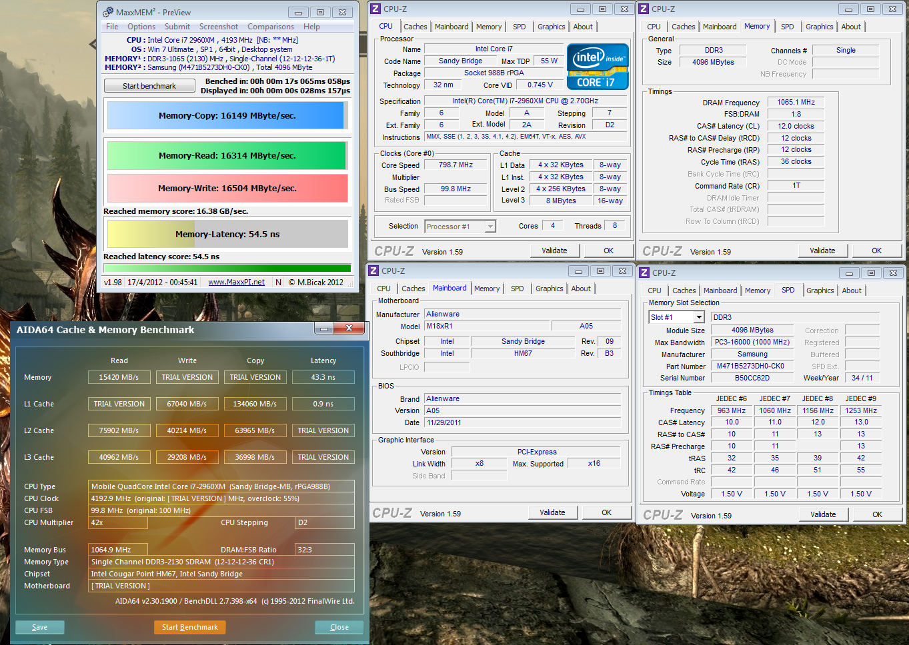Viewport: 909px width, 645px height.
Task: Click the L3 Cache Copy 36998 MB/s cell
Action: tap(255, 457)
